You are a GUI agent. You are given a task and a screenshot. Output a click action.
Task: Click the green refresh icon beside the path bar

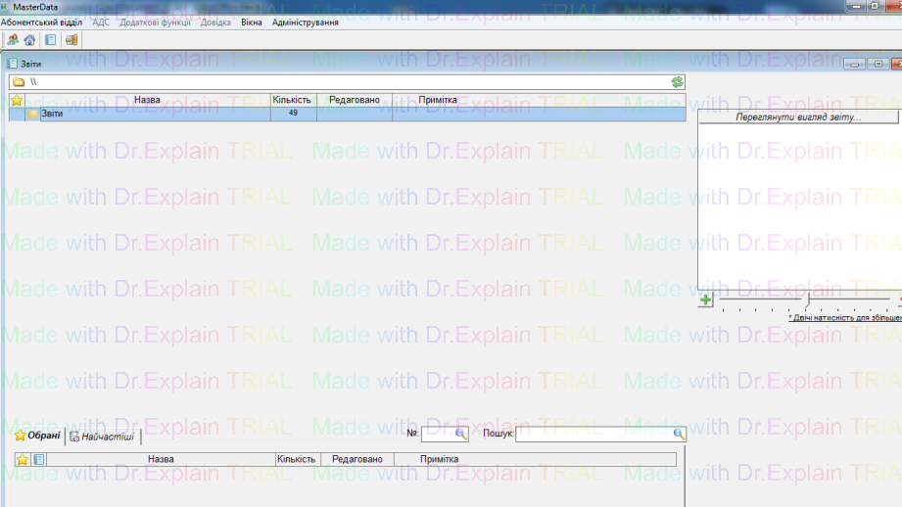pos(677,82)
